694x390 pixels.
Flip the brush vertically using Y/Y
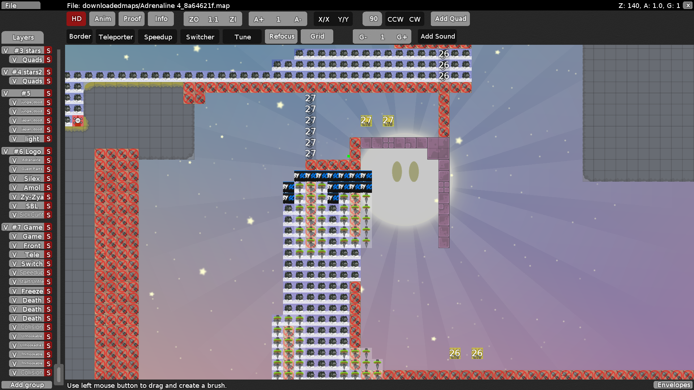343,19
